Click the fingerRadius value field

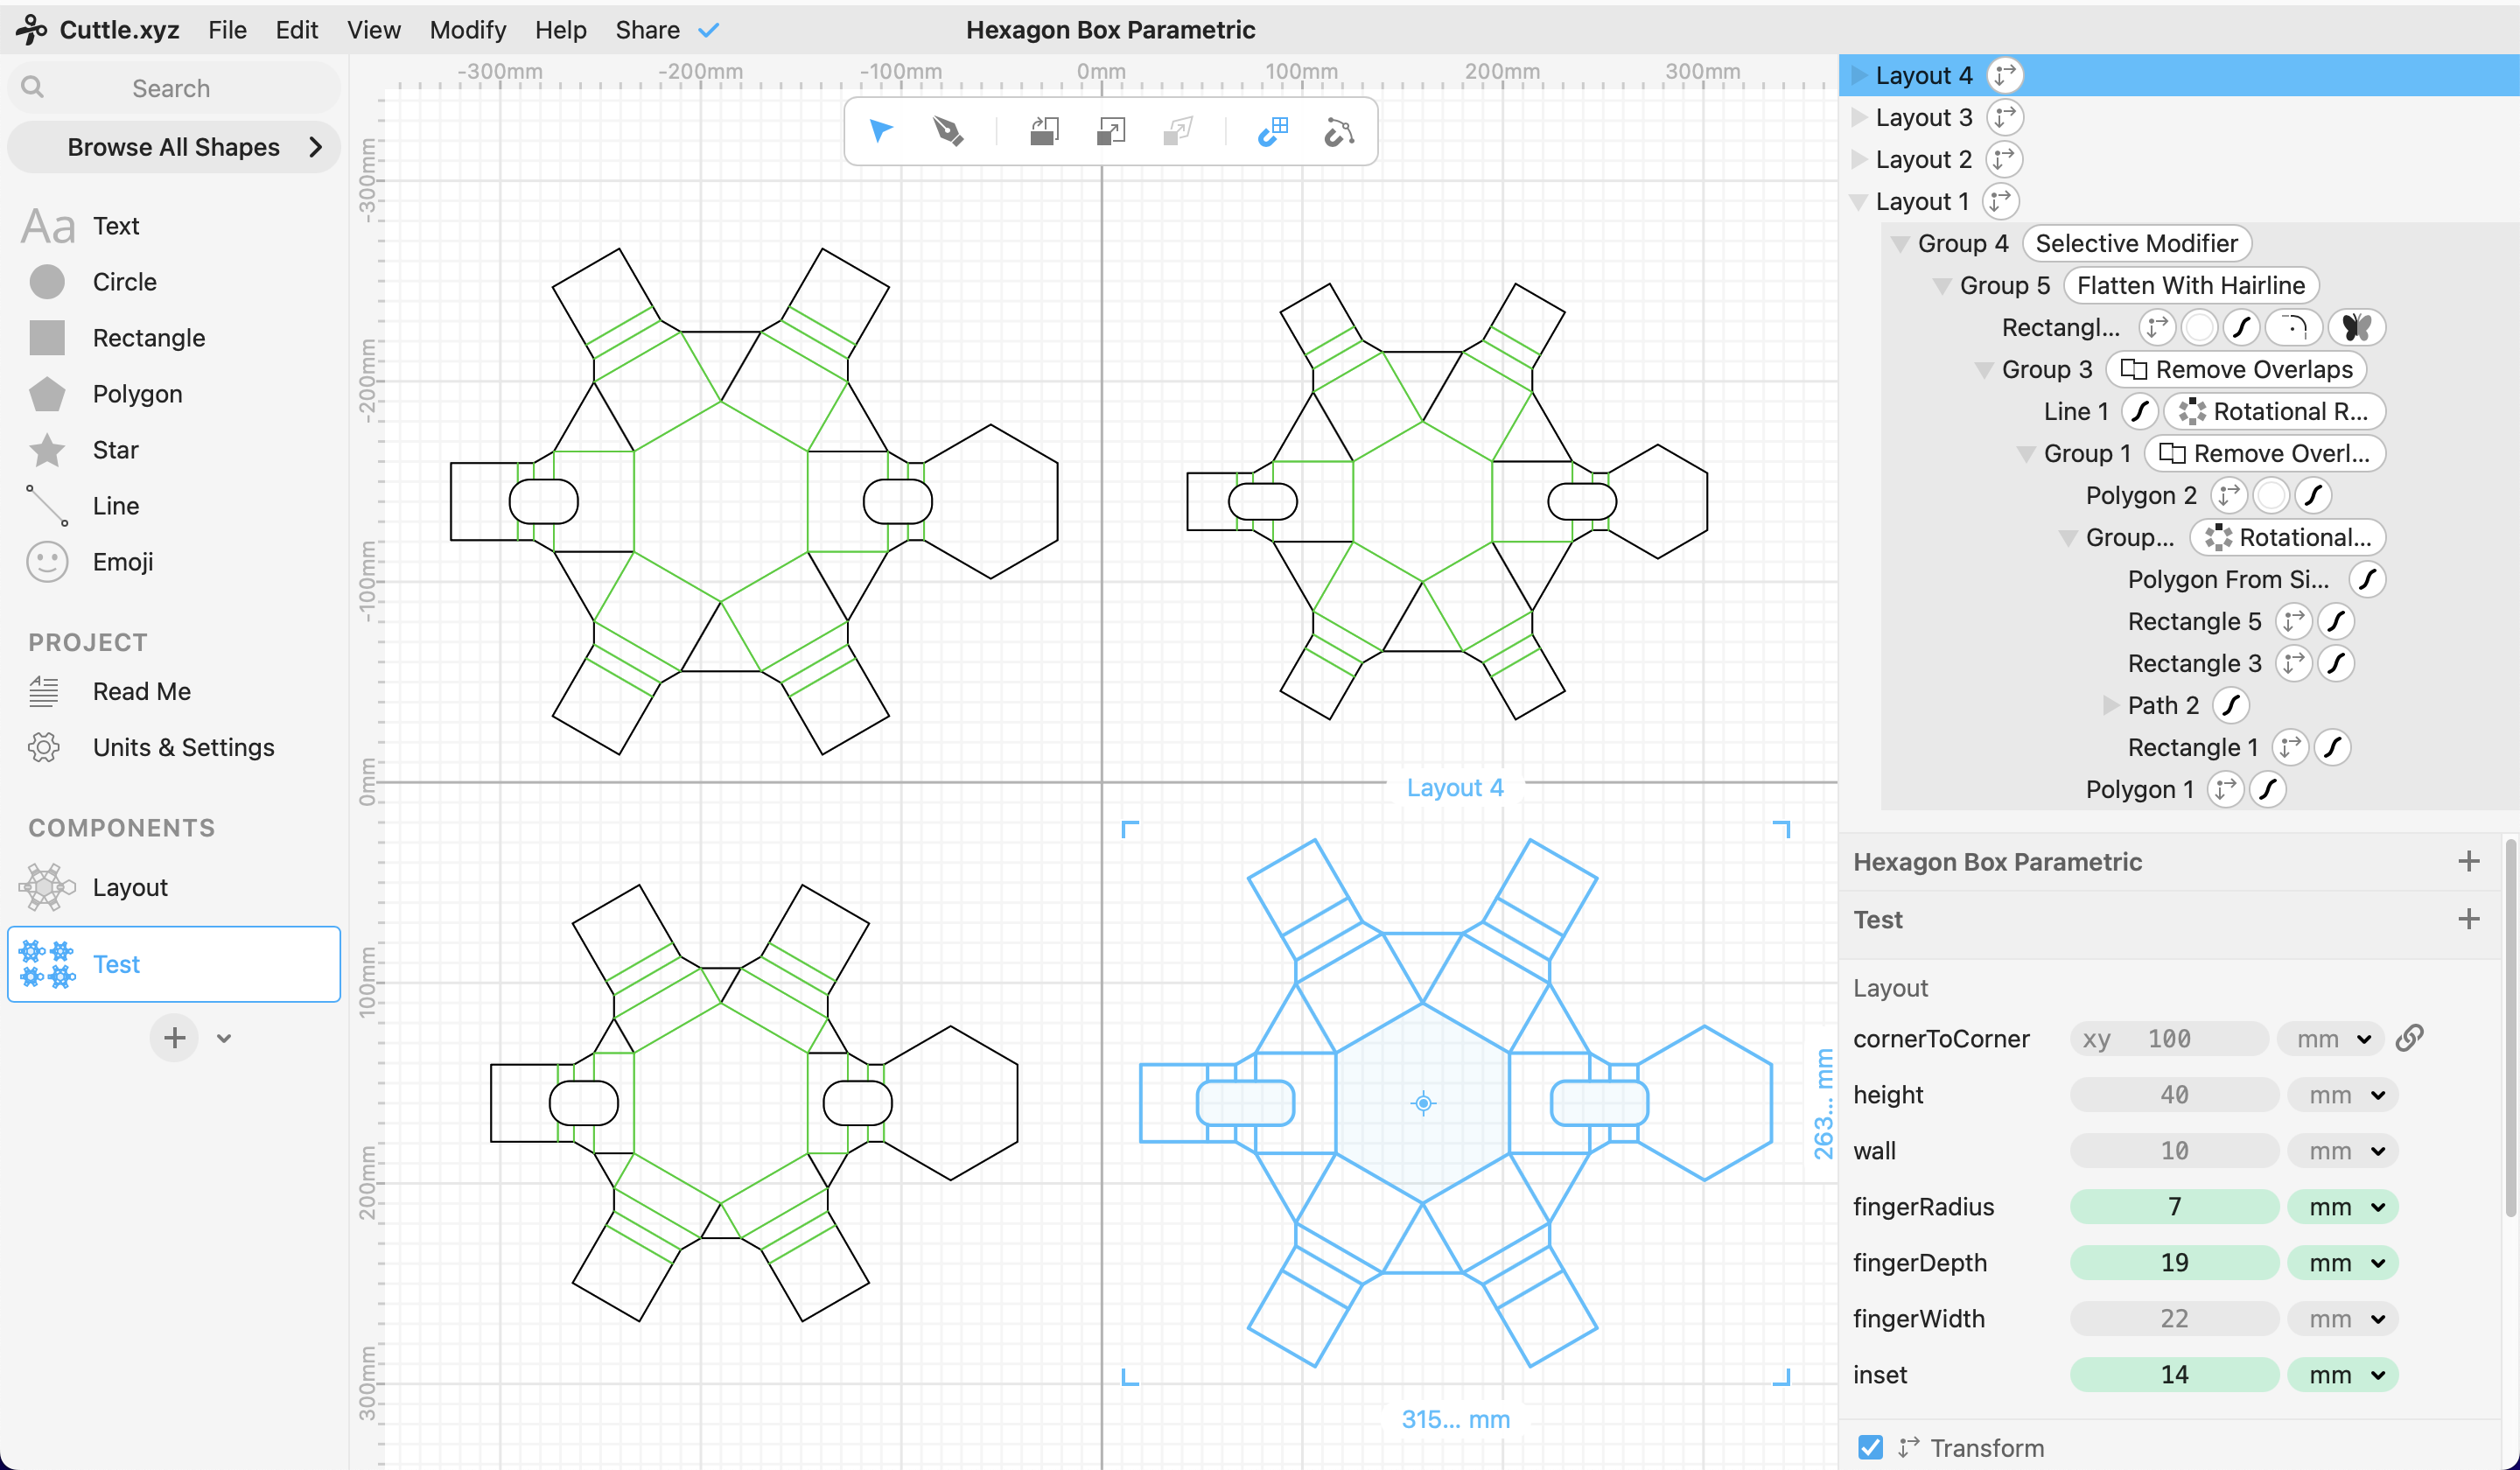2173,1207
